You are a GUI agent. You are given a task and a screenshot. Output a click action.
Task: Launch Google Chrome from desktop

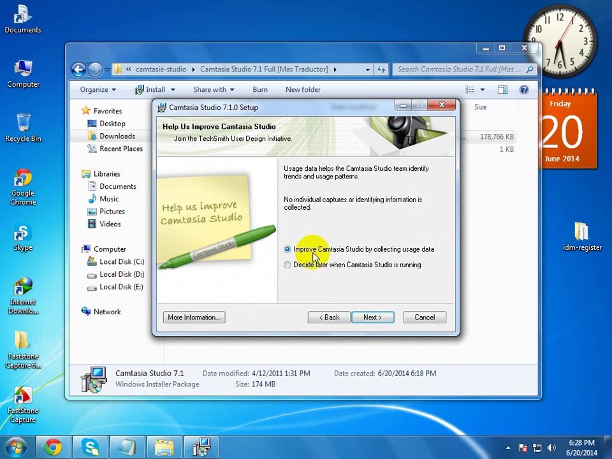(23, 187)
